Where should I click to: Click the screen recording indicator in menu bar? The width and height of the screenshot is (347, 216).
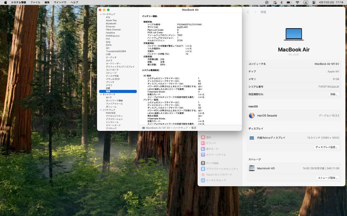(x=275, y=3)
